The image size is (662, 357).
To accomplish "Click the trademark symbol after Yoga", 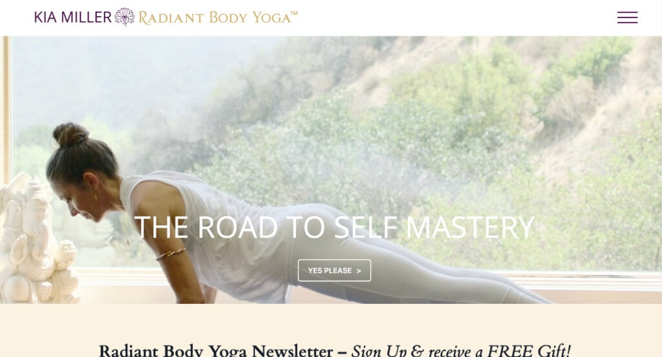I will pos(294,13).
